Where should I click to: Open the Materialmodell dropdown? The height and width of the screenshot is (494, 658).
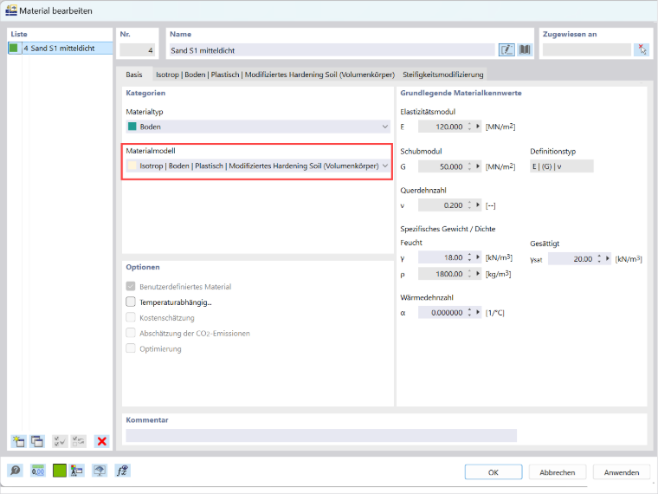pyautogui.click(x=258, y=166)
